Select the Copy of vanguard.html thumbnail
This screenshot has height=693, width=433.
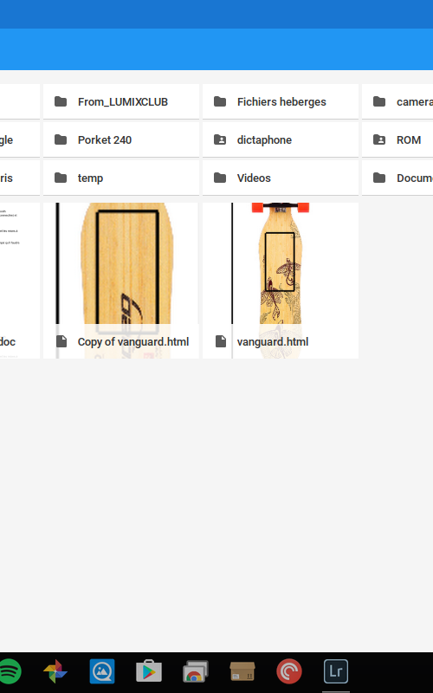121,263
